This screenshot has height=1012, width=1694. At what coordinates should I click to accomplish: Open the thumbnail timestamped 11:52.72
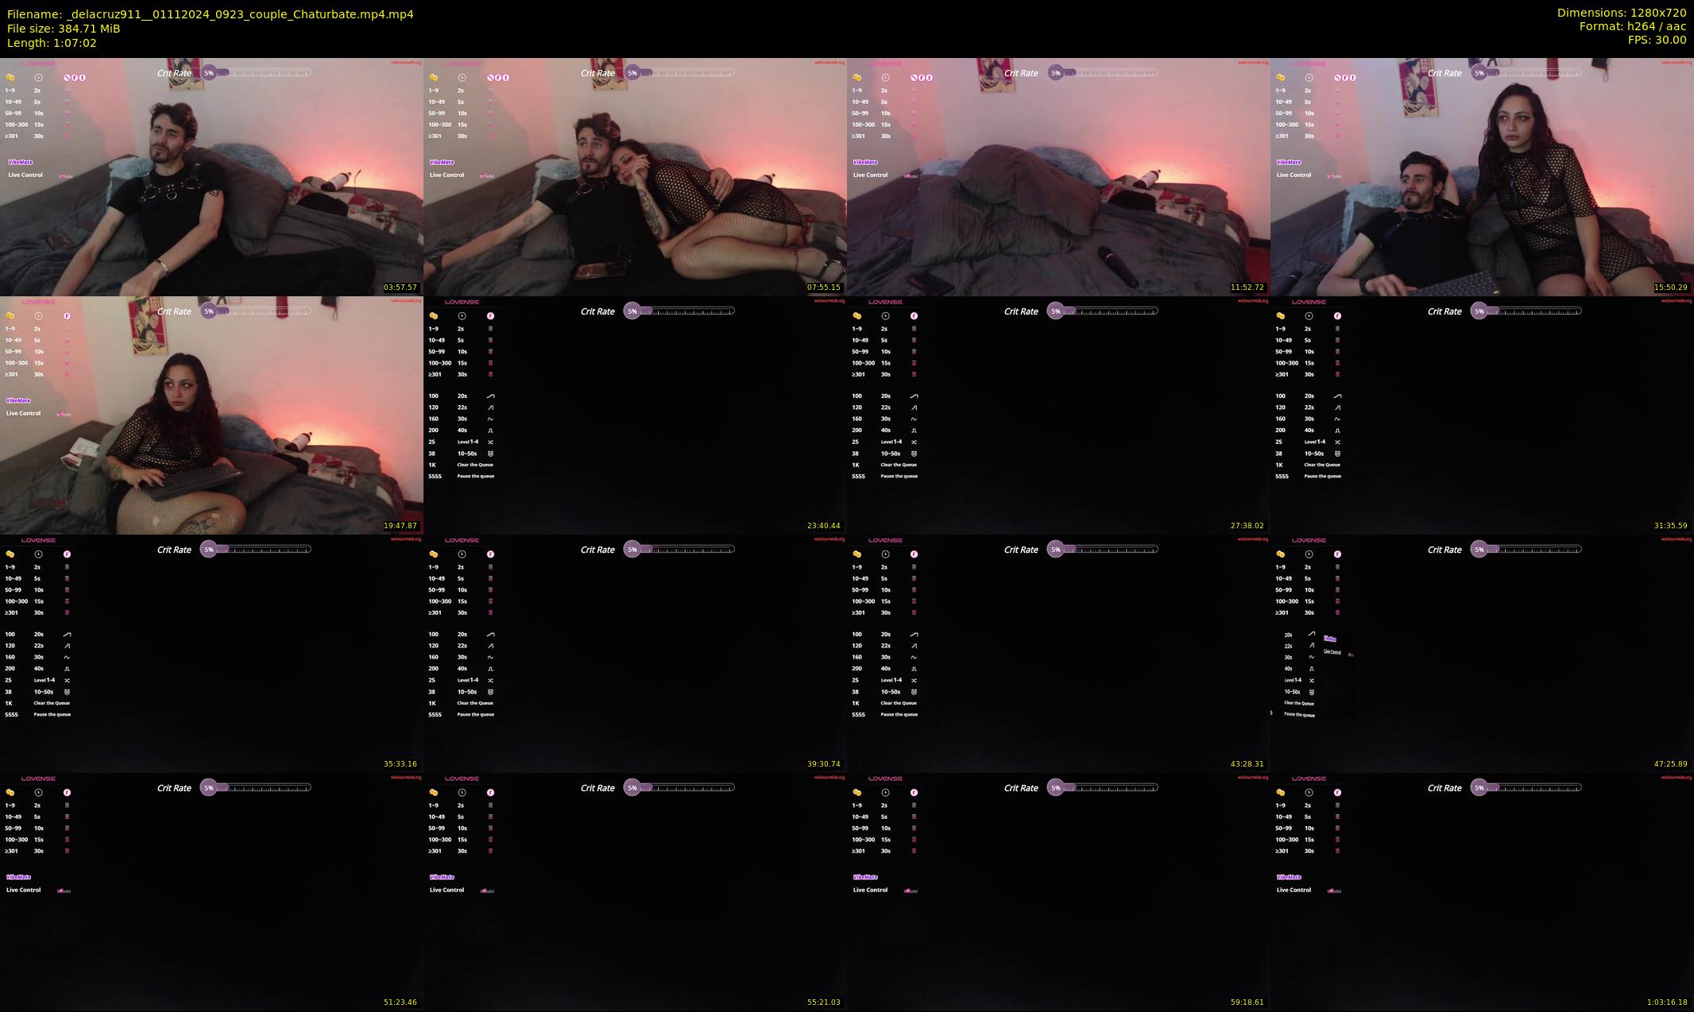pos(1058,176)
